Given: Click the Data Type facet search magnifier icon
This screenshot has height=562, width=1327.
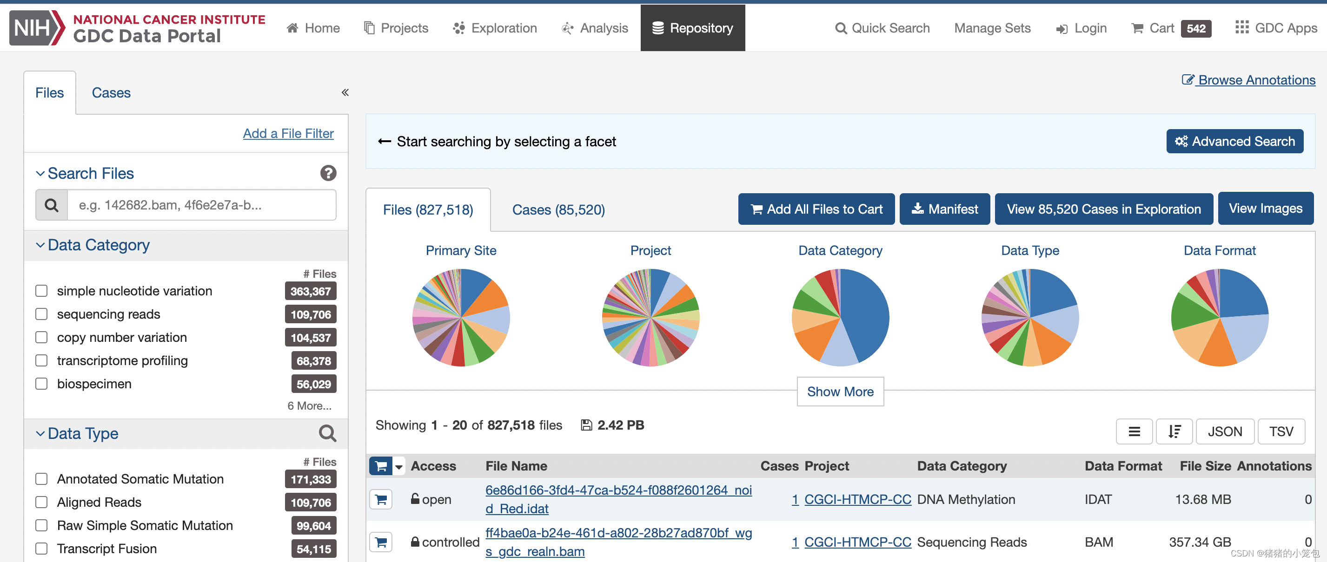Looking at the screenshot, I should click(x=327, y=433).
